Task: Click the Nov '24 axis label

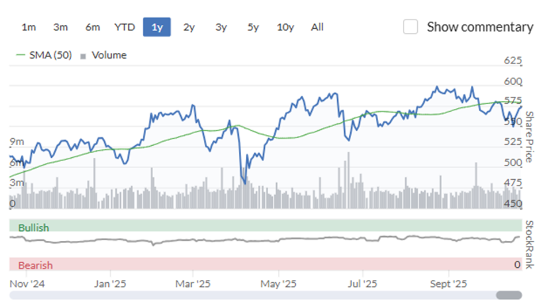Action: click(x=27, y=284)
